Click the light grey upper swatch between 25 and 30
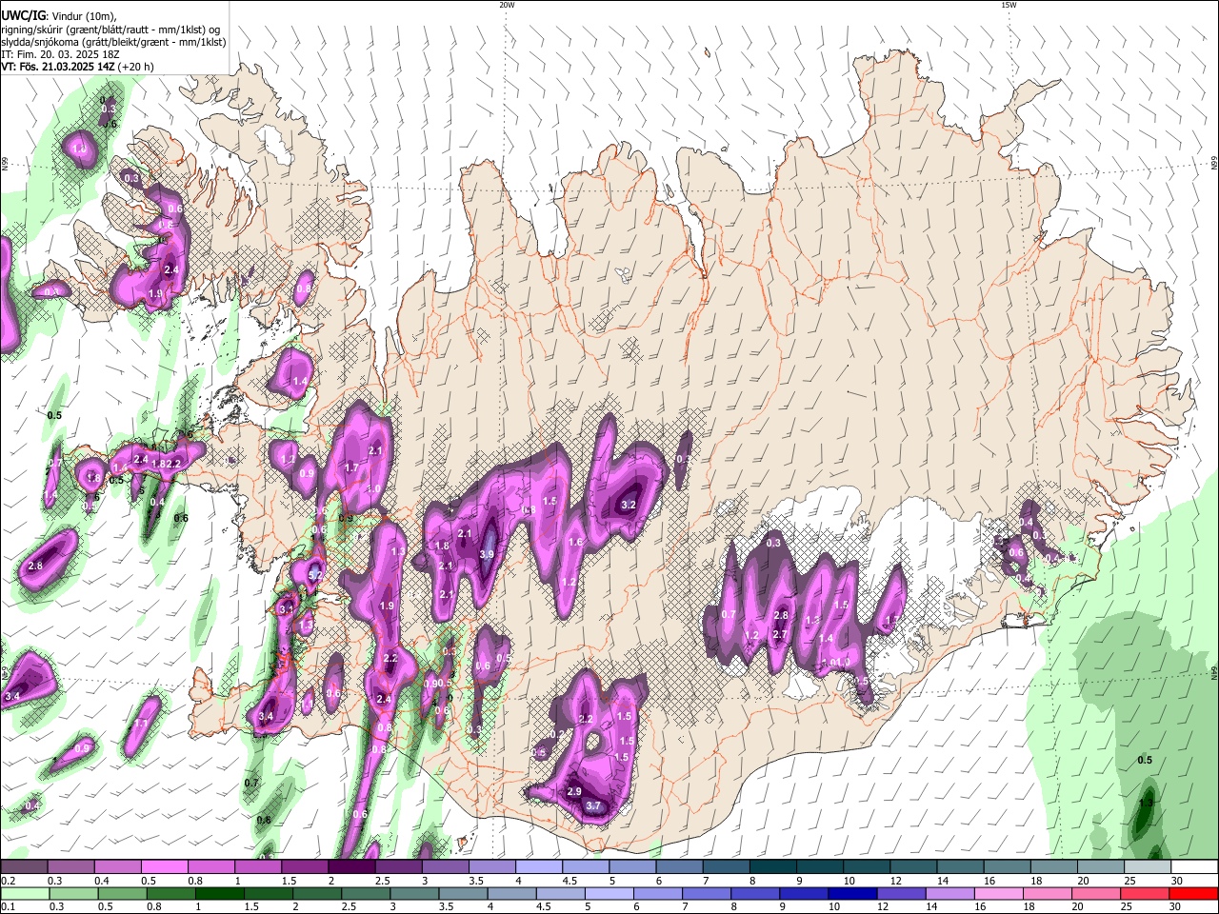The image size is (1219, 914). pos(1147,867)
